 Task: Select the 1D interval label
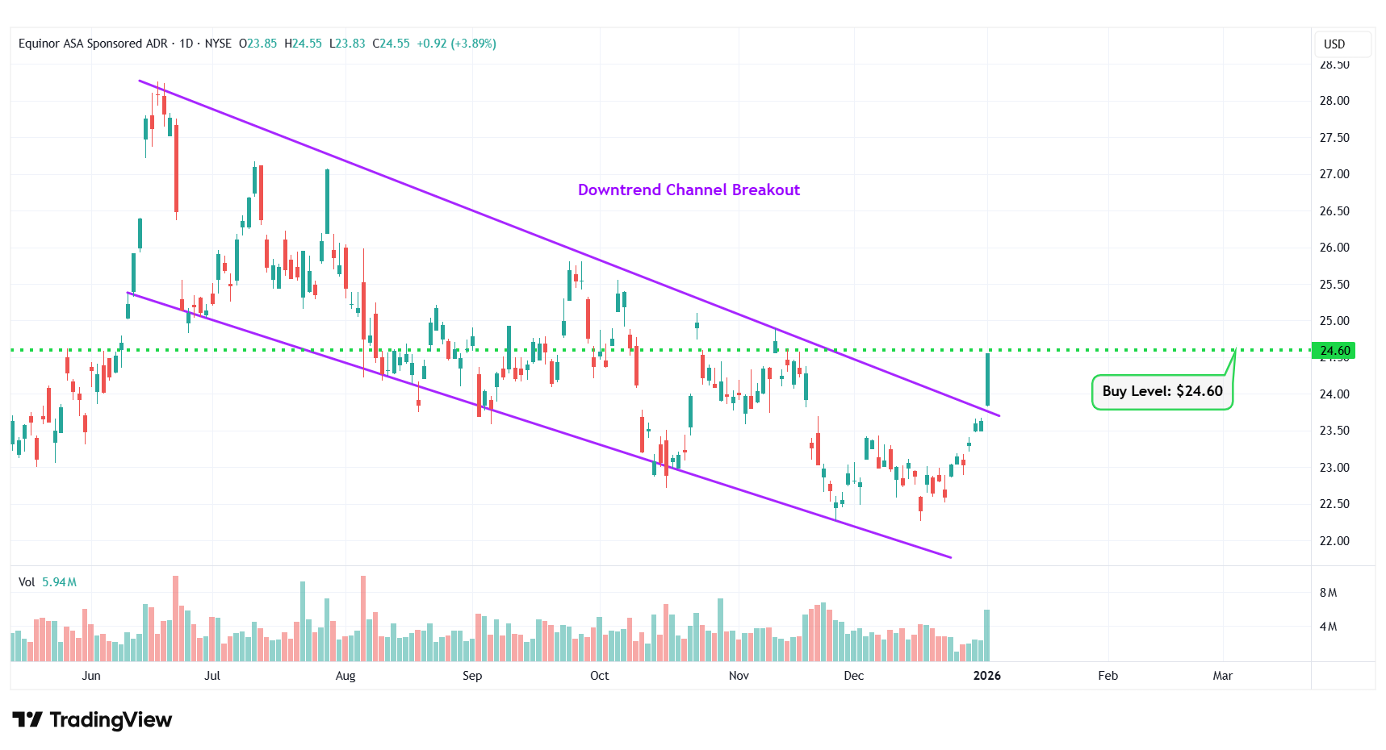(x=186, y=44)
